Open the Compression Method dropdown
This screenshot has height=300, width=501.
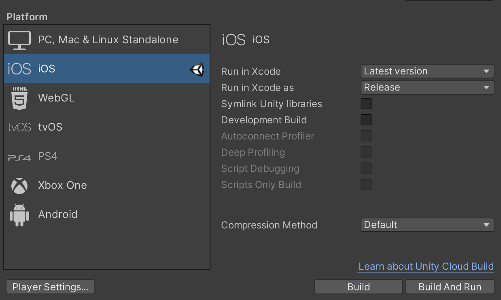427,225
